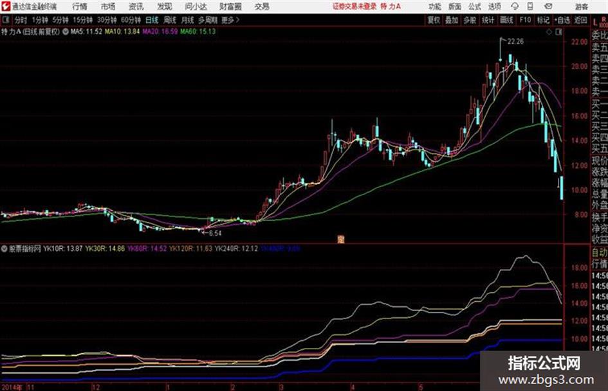The width and height of the screenshot is (608, 391).
Task: Open the 功能 menu
Action: [435, 6]
